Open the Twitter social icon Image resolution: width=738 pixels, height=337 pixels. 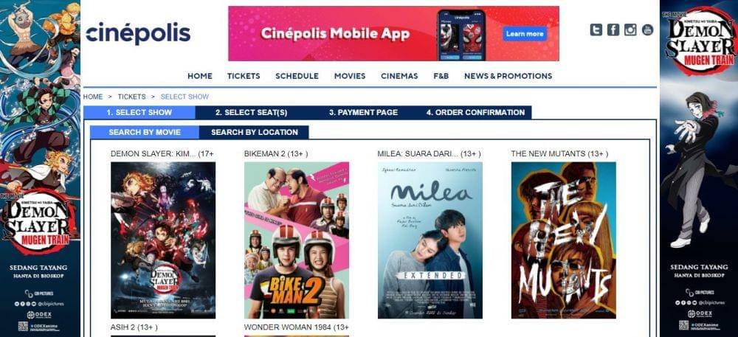click(x=596, y=29)
